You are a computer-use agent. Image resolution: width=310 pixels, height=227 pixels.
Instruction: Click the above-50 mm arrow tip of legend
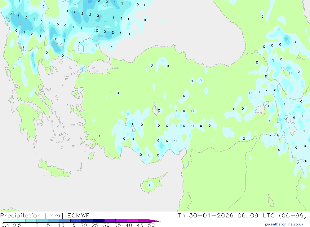[x=155, y=221]
